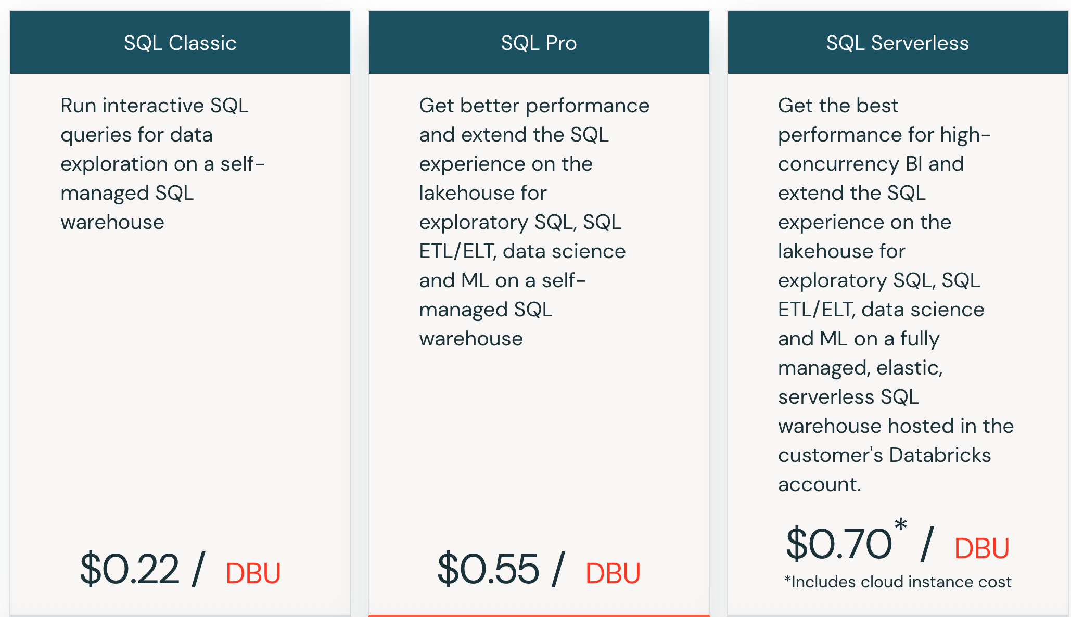Viewport: 1071px width, 617px height.
Task: Click the asterisk next to $0.70
Action: [901, 525]
